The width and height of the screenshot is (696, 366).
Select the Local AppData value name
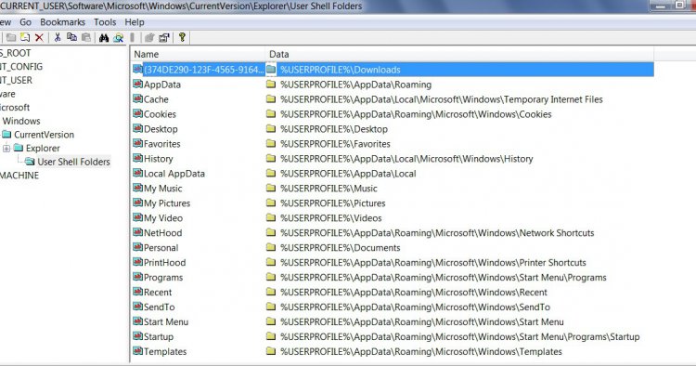[x=174, y=174]
